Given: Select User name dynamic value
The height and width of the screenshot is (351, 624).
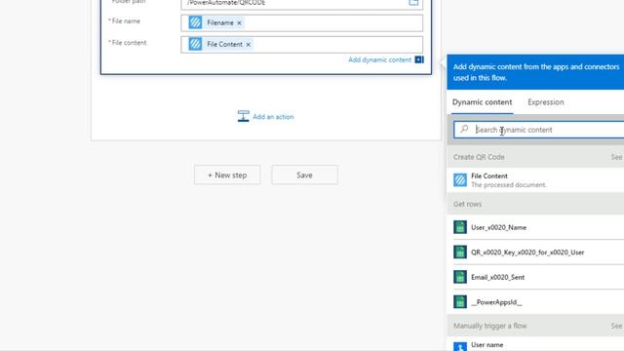Looking at the screenshot, I should point(535,344).
